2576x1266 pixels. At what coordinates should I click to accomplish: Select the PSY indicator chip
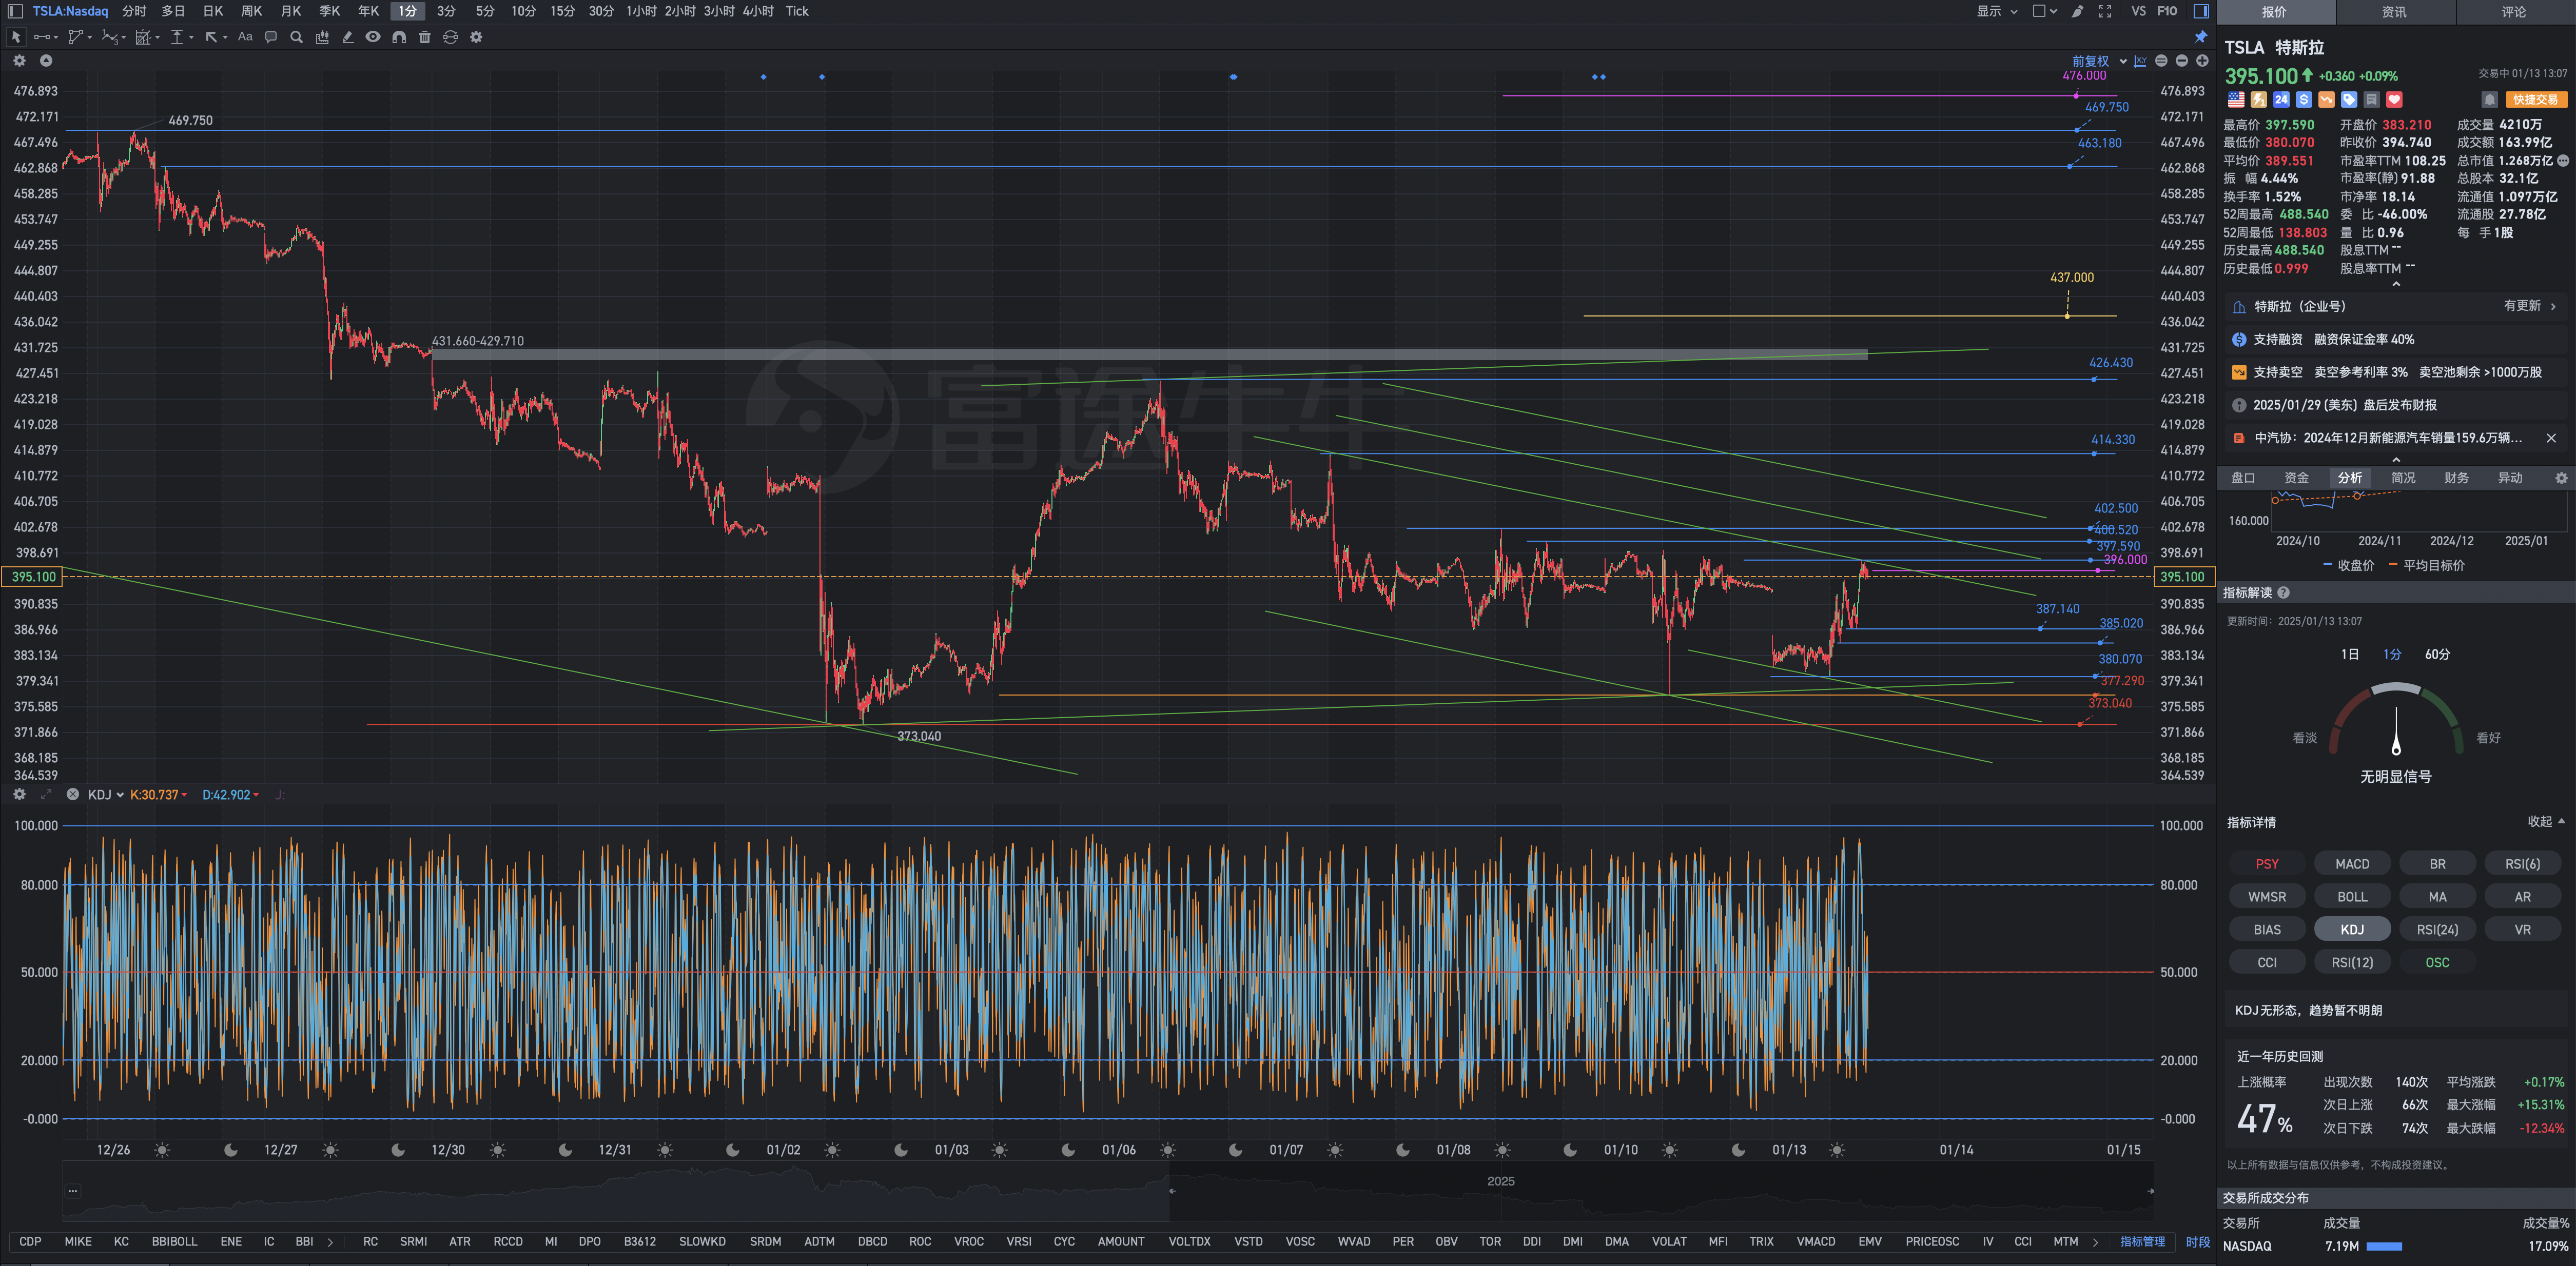[x=2267, y=864]
